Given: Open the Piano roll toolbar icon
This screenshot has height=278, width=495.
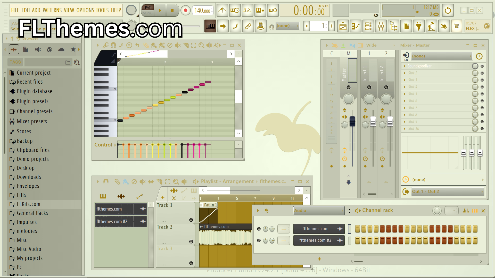Looking at the screenshot, I should tap(356, 26).
